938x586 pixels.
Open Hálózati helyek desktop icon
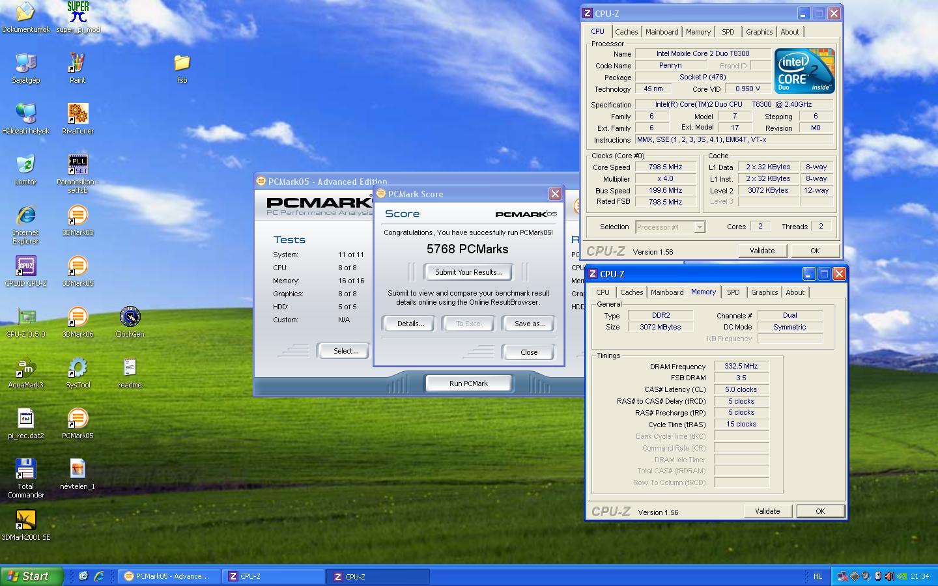pyautogui.click(x=25, y=119)
